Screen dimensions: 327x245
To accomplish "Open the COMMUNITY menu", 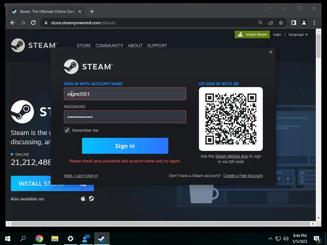I will pyautogui.click(x=109, y=46).
